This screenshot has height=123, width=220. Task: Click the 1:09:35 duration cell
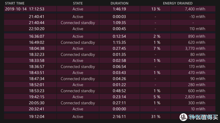pyautogui.click(x=119, y=23)
